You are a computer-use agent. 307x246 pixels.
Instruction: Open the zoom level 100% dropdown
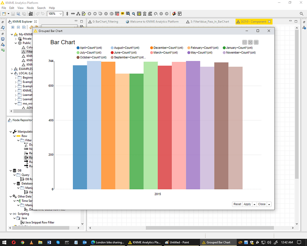coord(61,14)
